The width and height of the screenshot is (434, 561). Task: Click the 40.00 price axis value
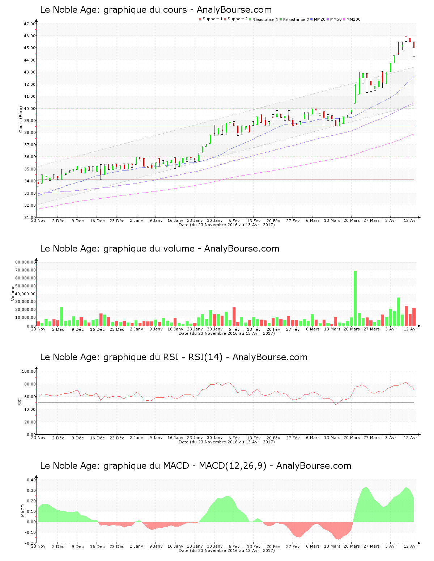(30, 109)
